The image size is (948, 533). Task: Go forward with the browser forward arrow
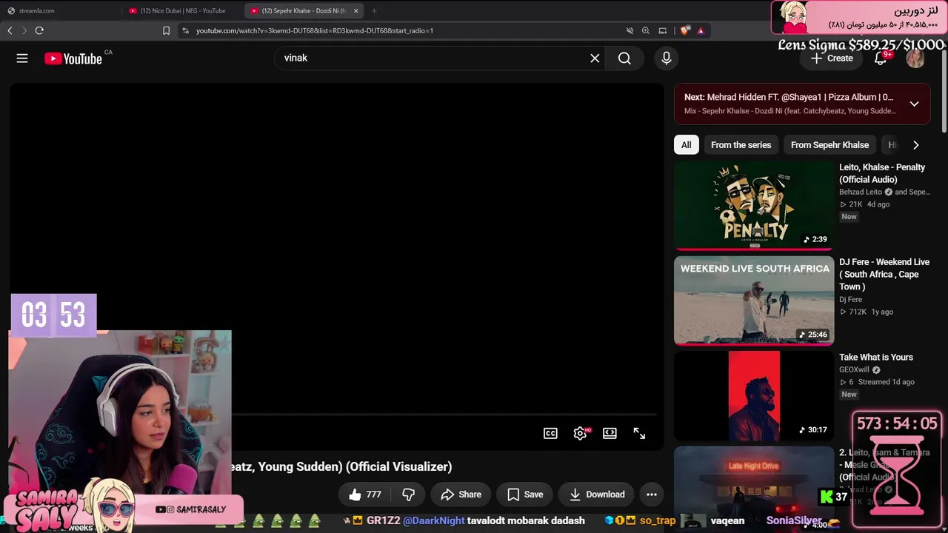click(24, 30)
